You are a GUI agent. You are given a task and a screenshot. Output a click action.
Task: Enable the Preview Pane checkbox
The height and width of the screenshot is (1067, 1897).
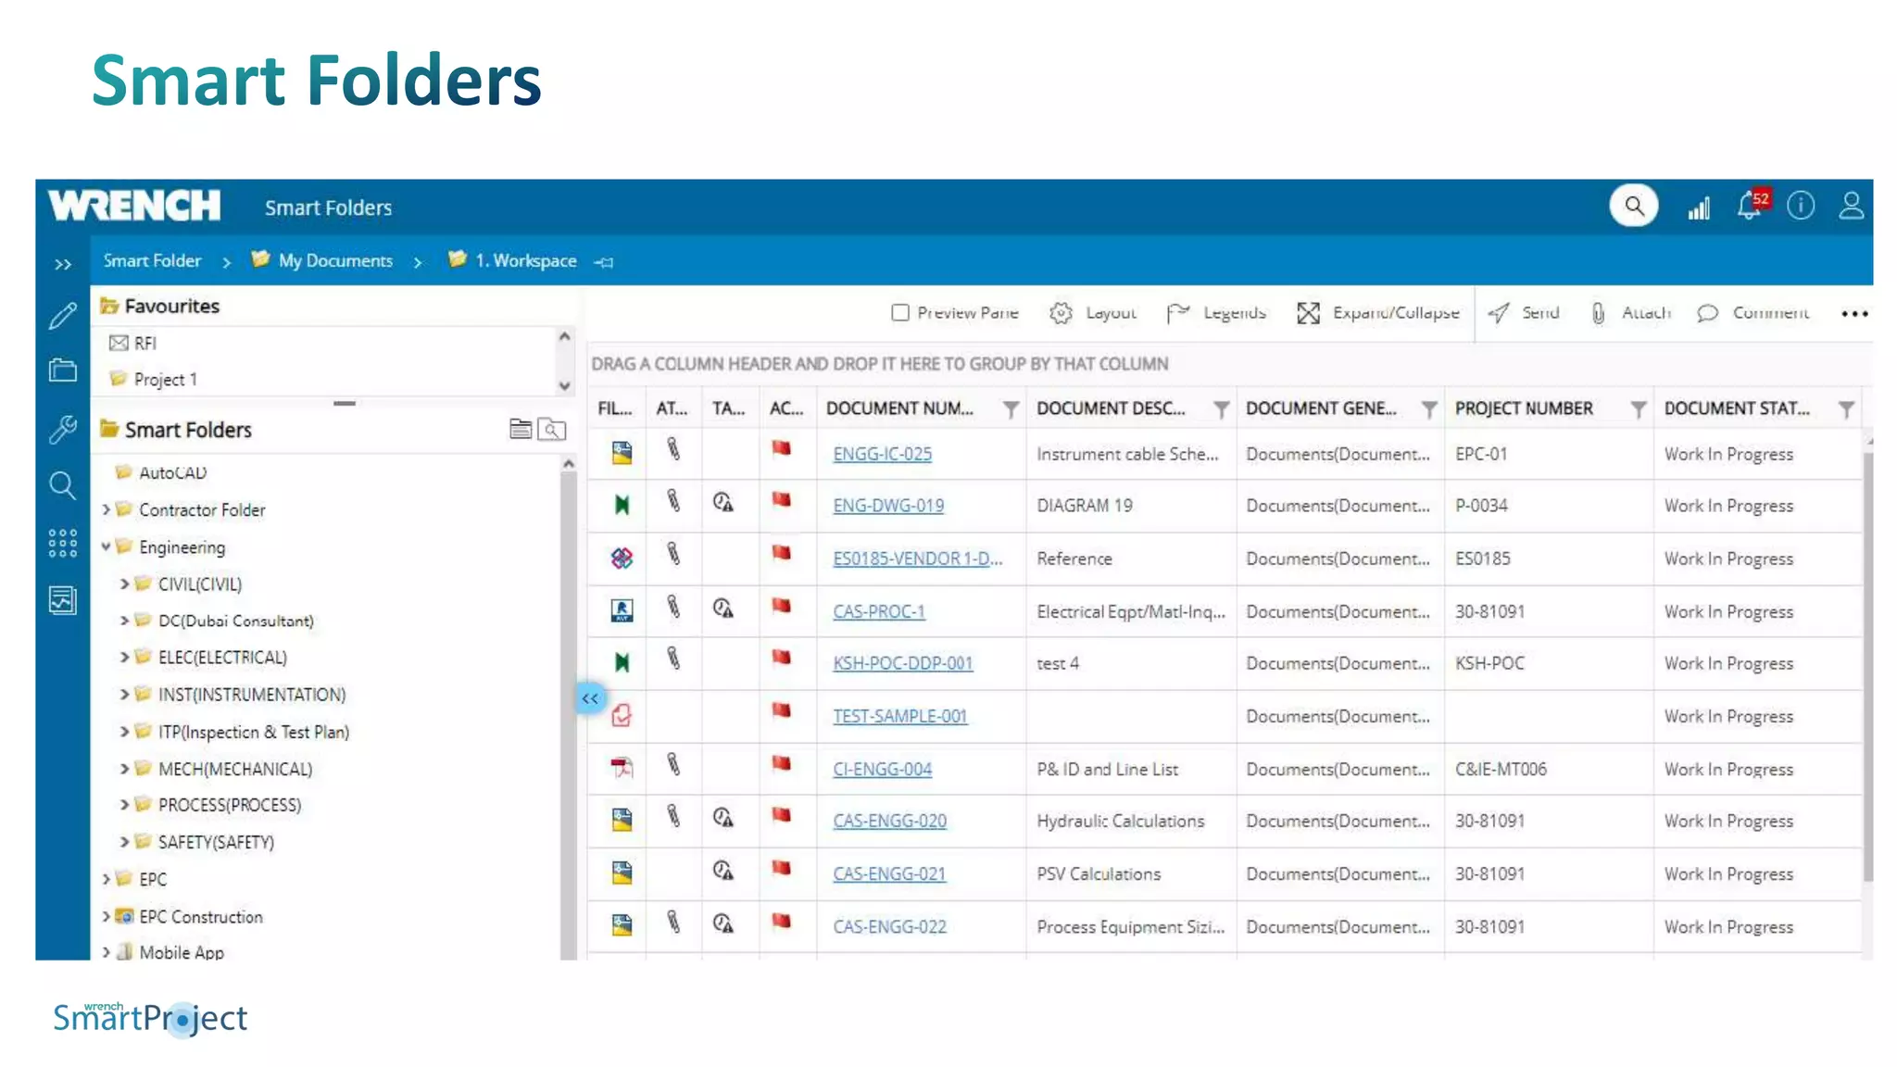(900, 313)
